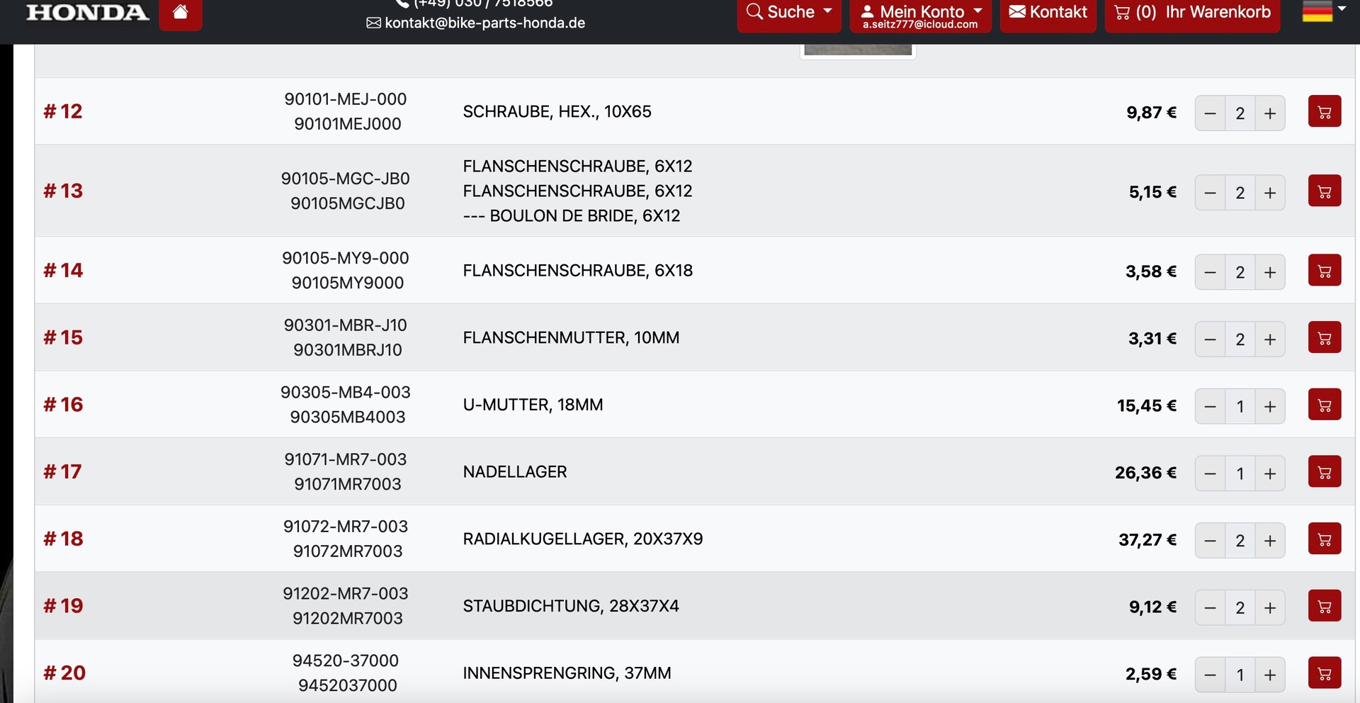Add INNENSPRENGRING 37MM to cart

click(x=1324, y=673)
